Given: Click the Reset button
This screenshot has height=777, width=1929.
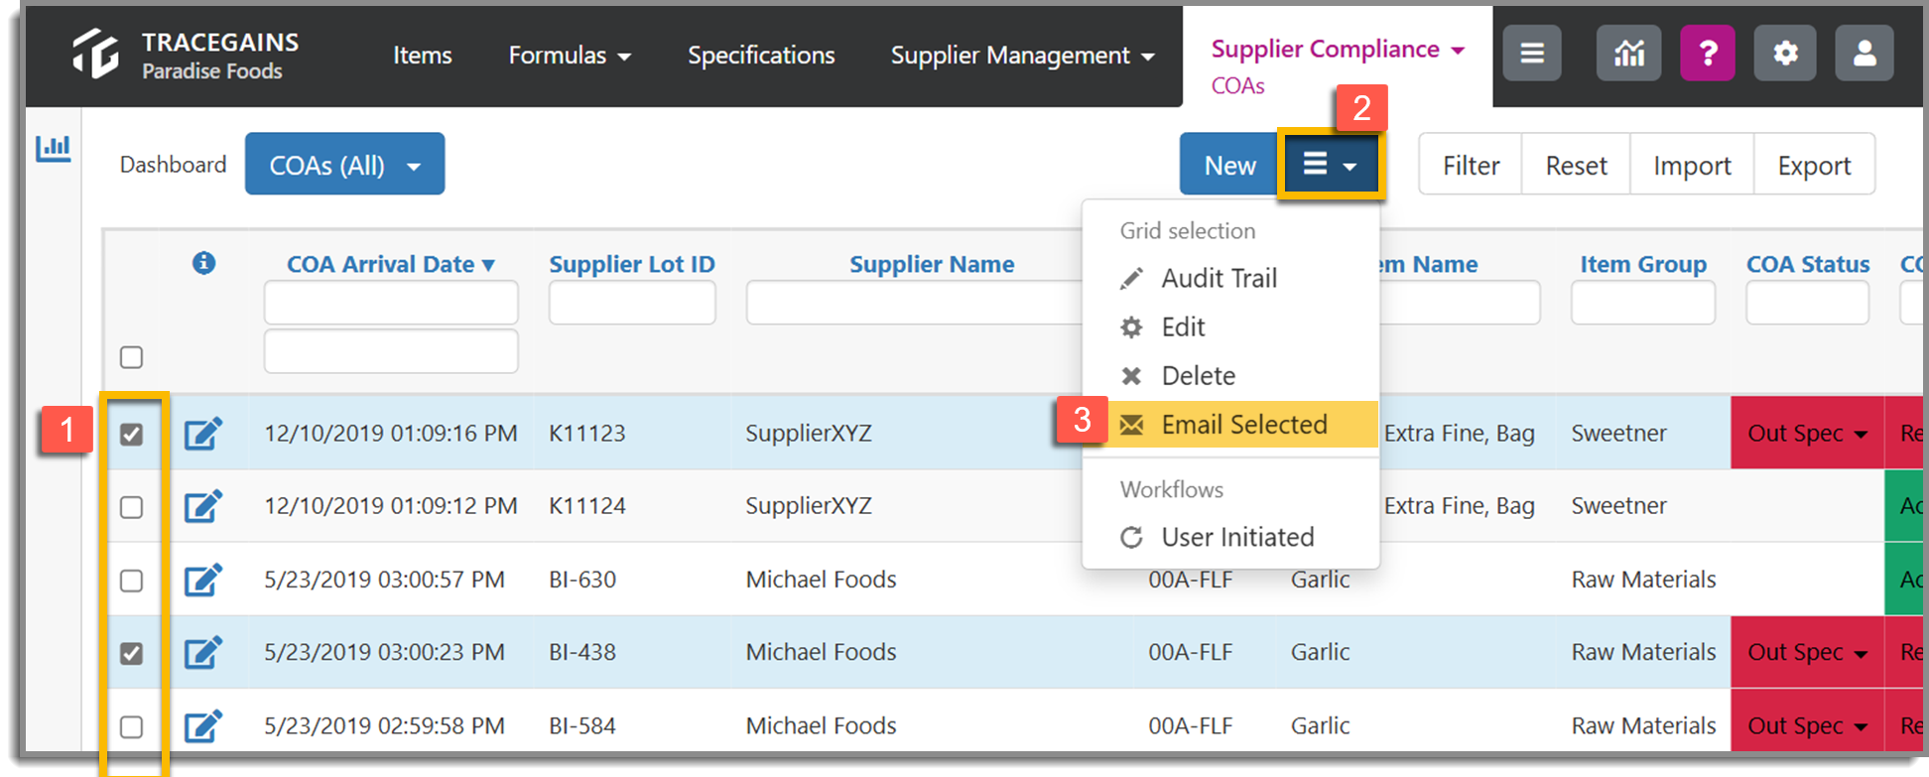Looking at the screenshot, I should click(1576, 165).
